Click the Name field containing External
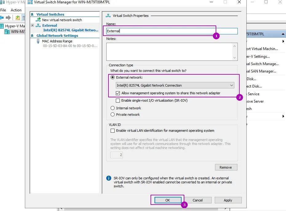Screen dimensions: 286x211 click(172, 31)
